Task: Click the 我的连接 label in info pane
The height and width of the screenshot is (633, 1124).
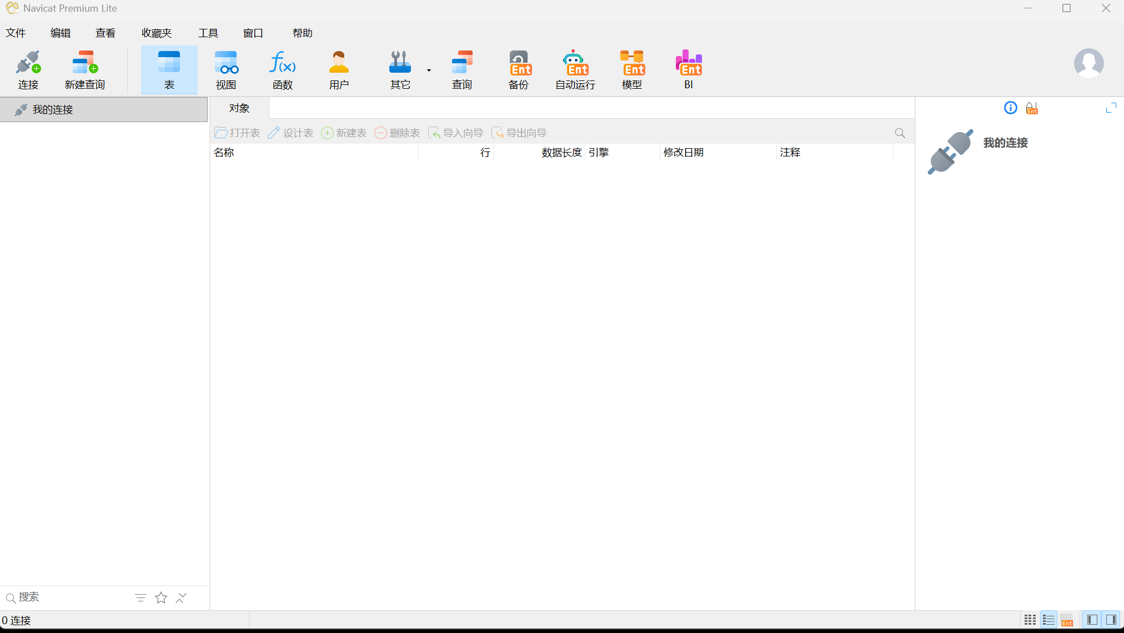Action: point(1005,143)
